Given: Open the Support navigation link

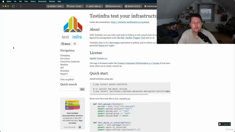Looking at the screenshot, I should pos(64,74).
